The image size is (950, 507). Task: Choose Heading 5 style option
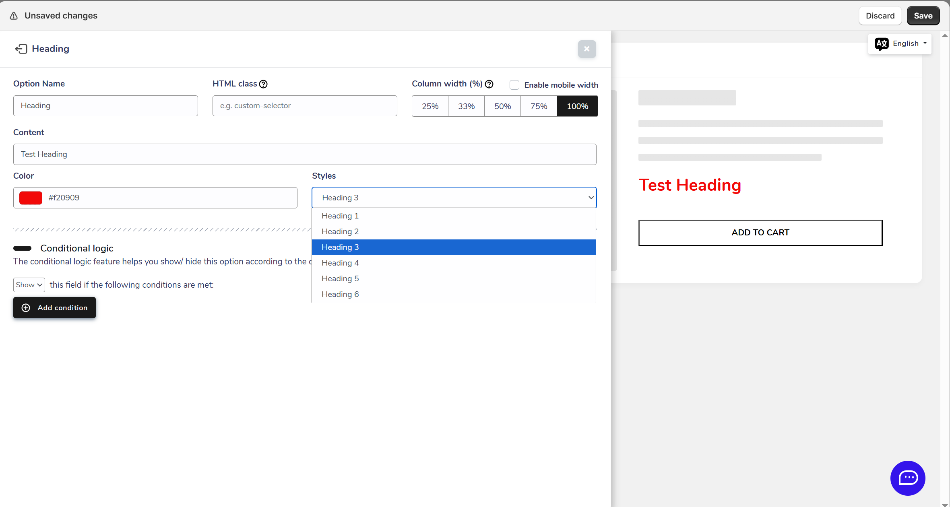point(340,279)
